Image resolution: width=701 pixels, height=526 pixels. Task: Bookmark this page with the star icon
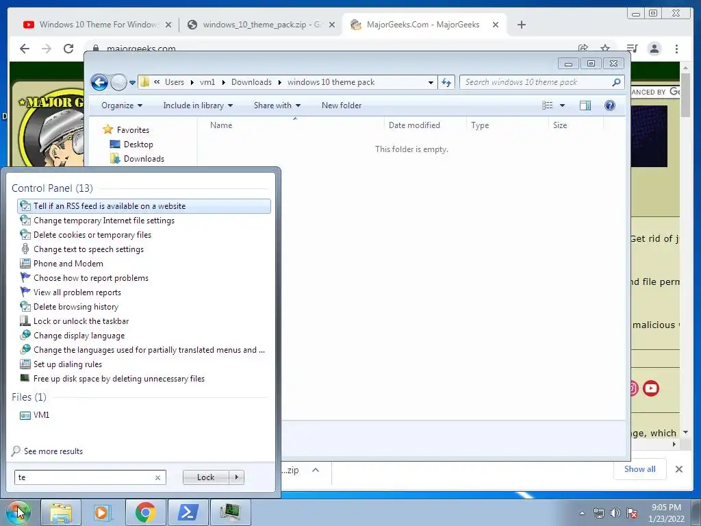point(605,49)
